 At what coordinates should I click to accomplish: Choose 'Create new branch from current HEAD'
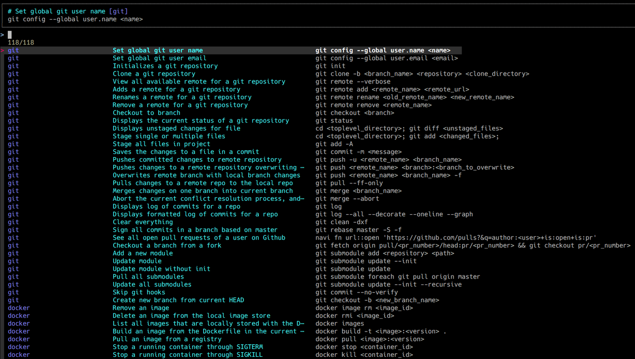click(178, 300)
